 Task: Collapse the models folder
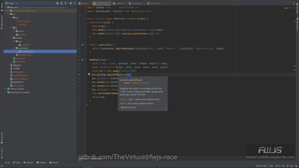coord(11,38)
